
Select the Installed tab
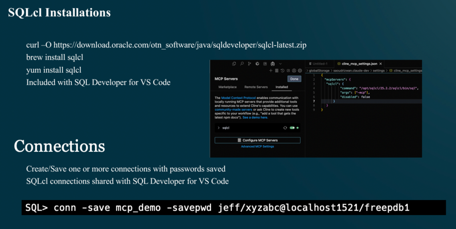(x=281, y=87)
